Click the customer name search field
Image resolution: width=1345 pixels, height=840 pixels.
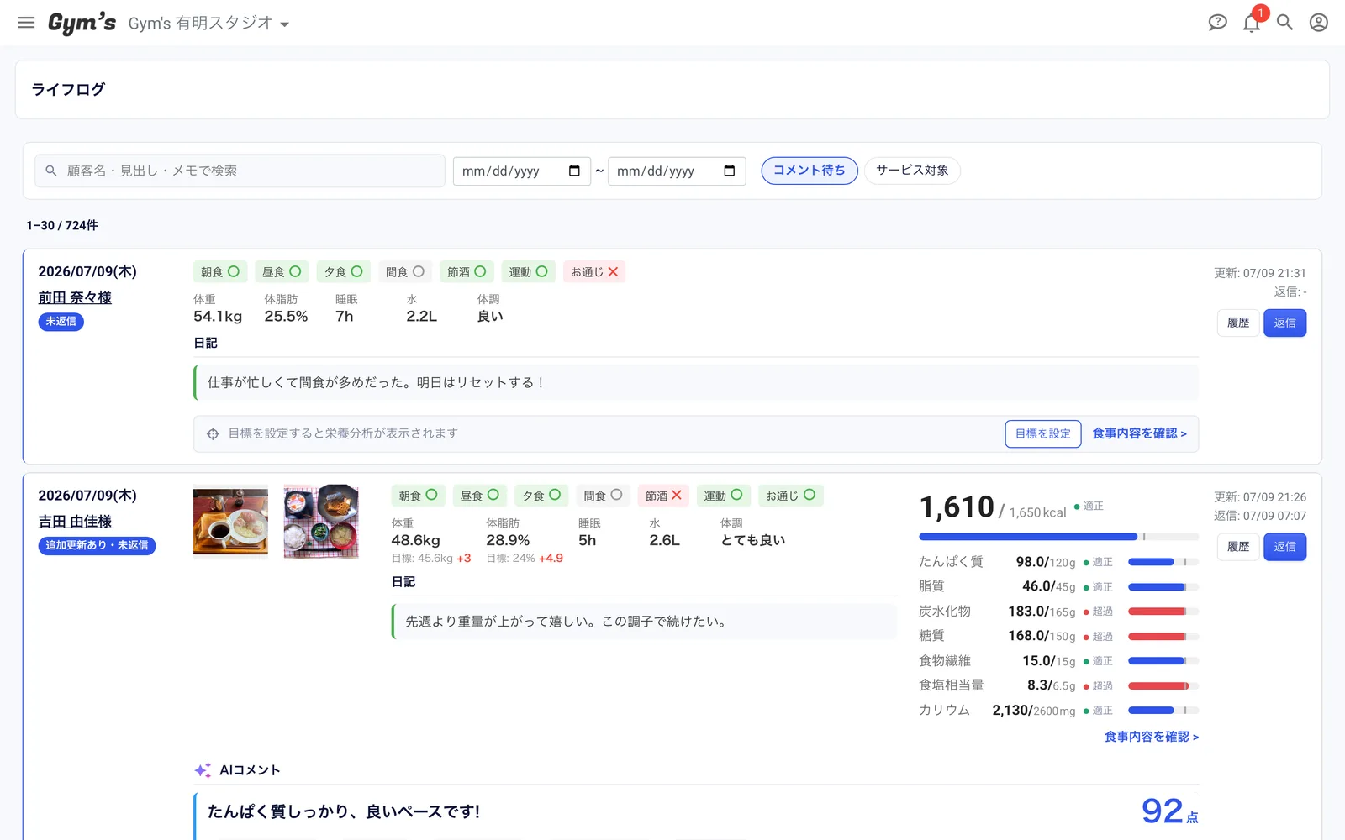coord(240,171)
